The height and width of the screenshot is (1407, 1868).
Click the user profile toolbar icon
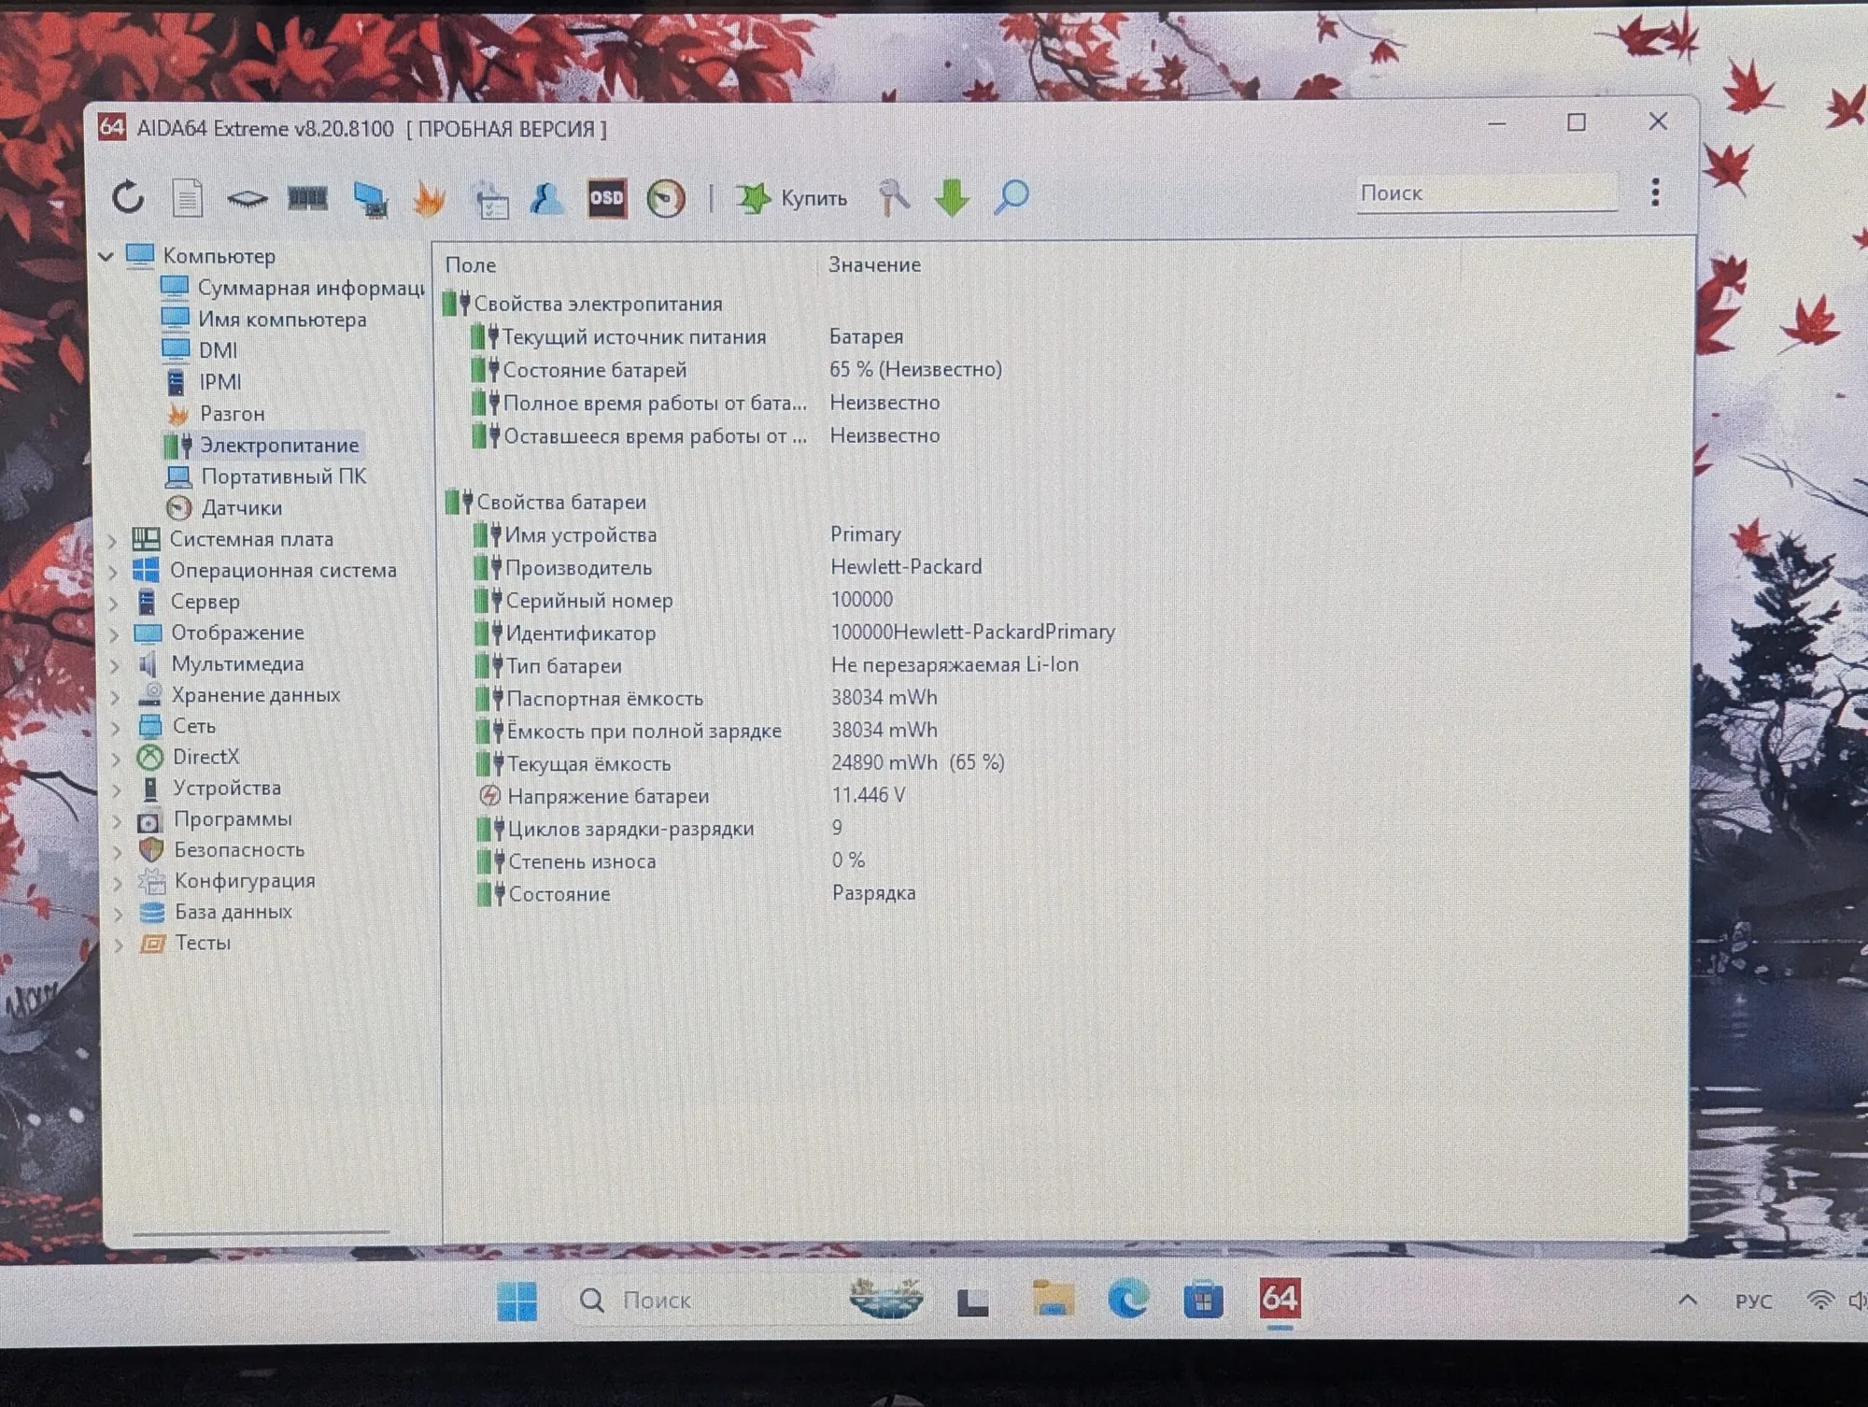coord(547,197)
